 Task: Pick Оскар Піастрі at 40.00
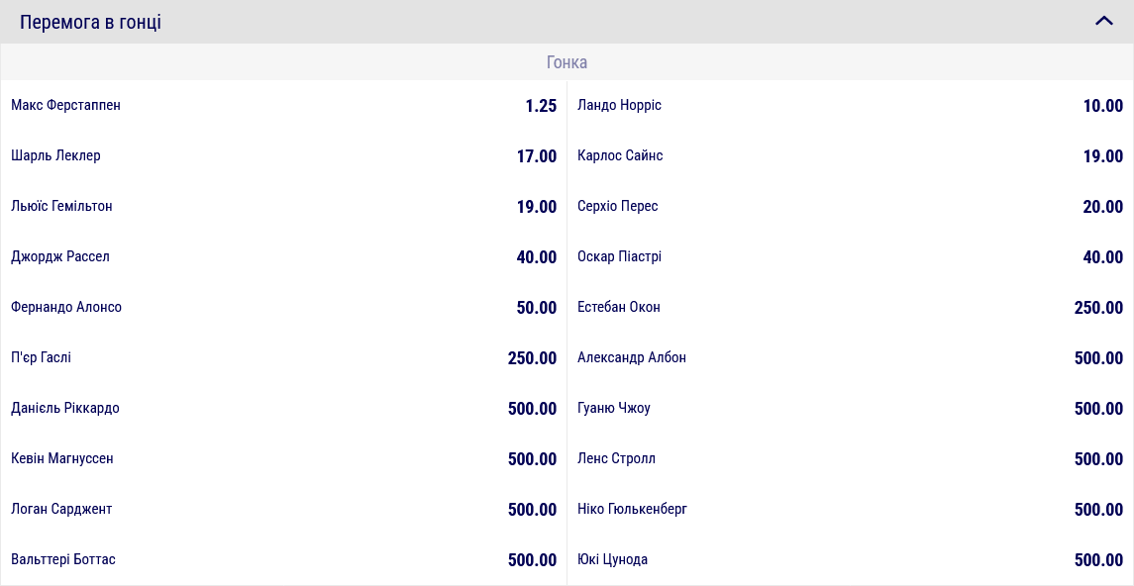pos(1102,257)
